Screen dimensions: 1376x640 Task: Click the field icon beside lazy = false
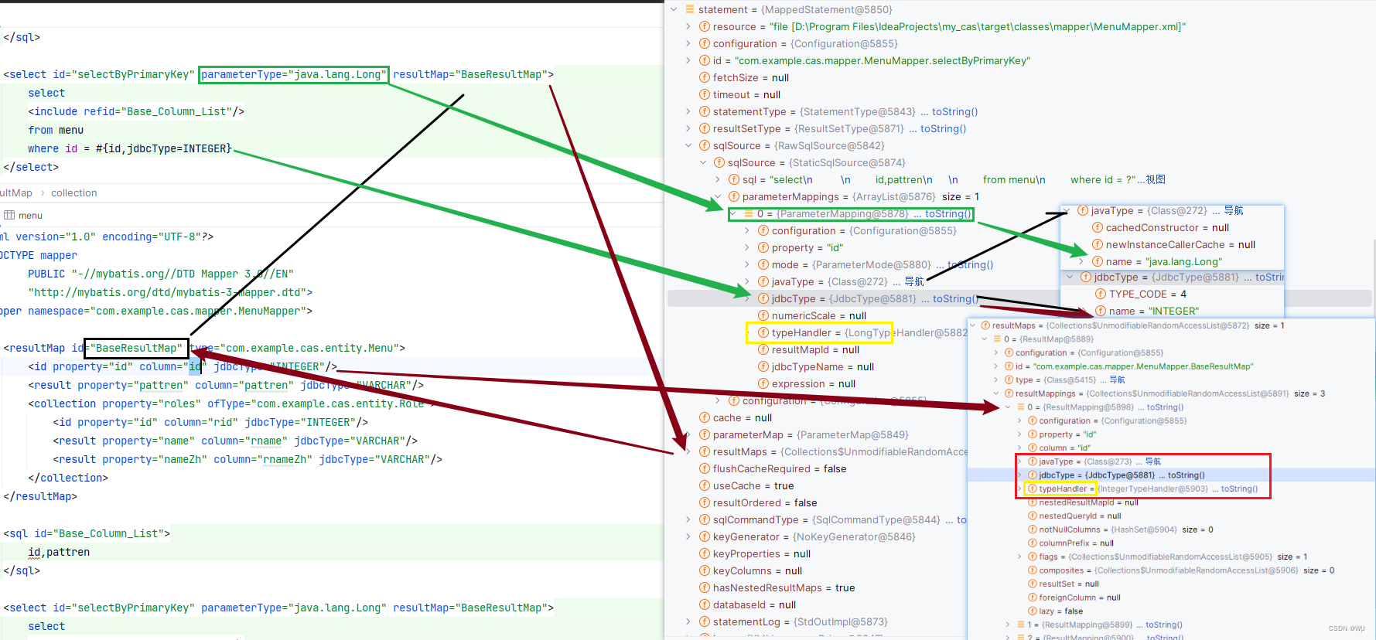[x=1033, y=611]
